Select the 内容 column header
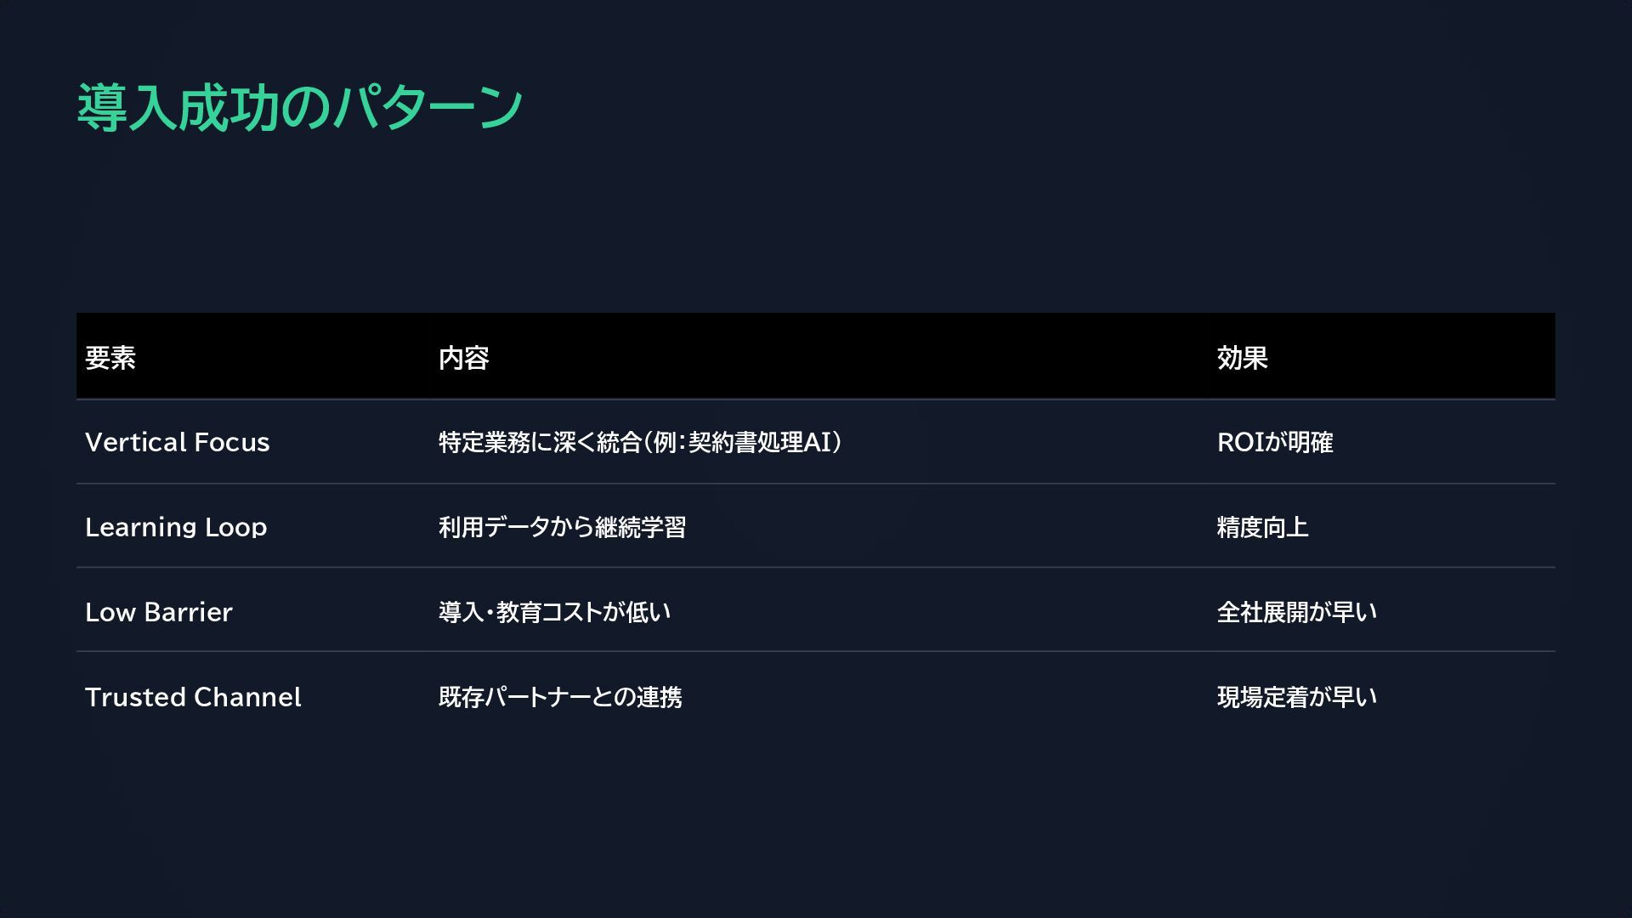This screenshot has height=918, width=1632. tap(463, 358)
